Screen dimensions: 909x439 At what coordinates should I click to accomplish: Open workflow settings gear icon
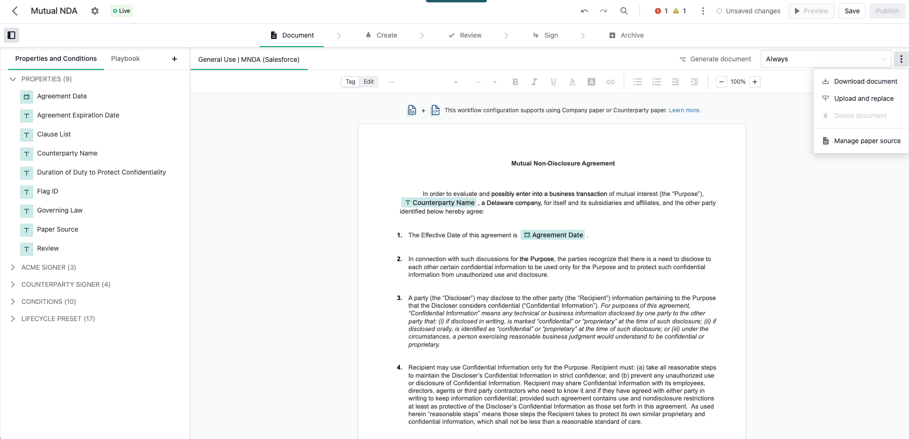pyautogui.click(x=95, y=11)
